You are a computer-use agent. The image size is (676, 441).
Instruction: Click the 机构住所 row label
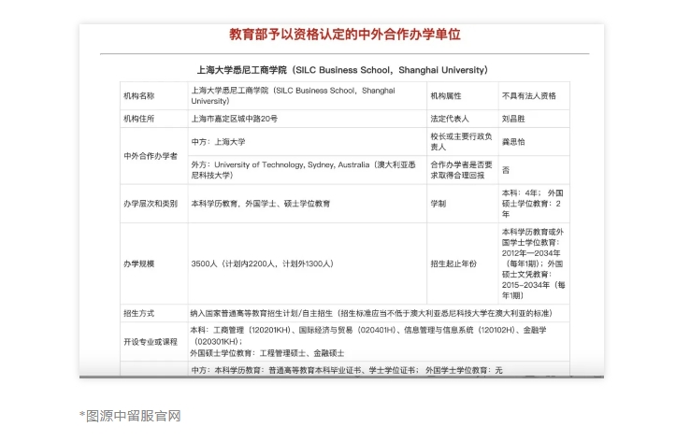coord(138,119)
